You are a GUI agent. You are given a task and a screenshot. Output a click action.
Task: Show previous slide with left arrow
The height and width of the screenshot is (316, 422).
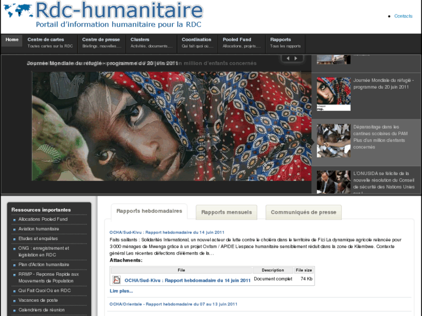click(x=288, y=59)
